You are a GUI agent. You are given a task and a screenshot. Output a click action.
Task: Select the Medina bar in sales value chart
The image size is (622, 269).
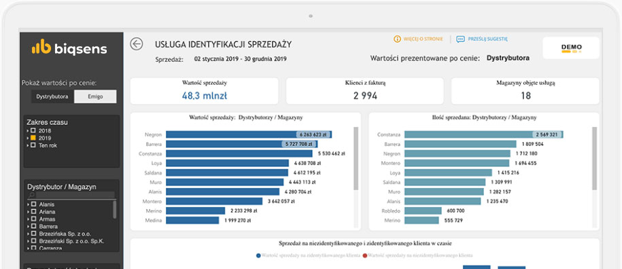click(x=192, y=220)
